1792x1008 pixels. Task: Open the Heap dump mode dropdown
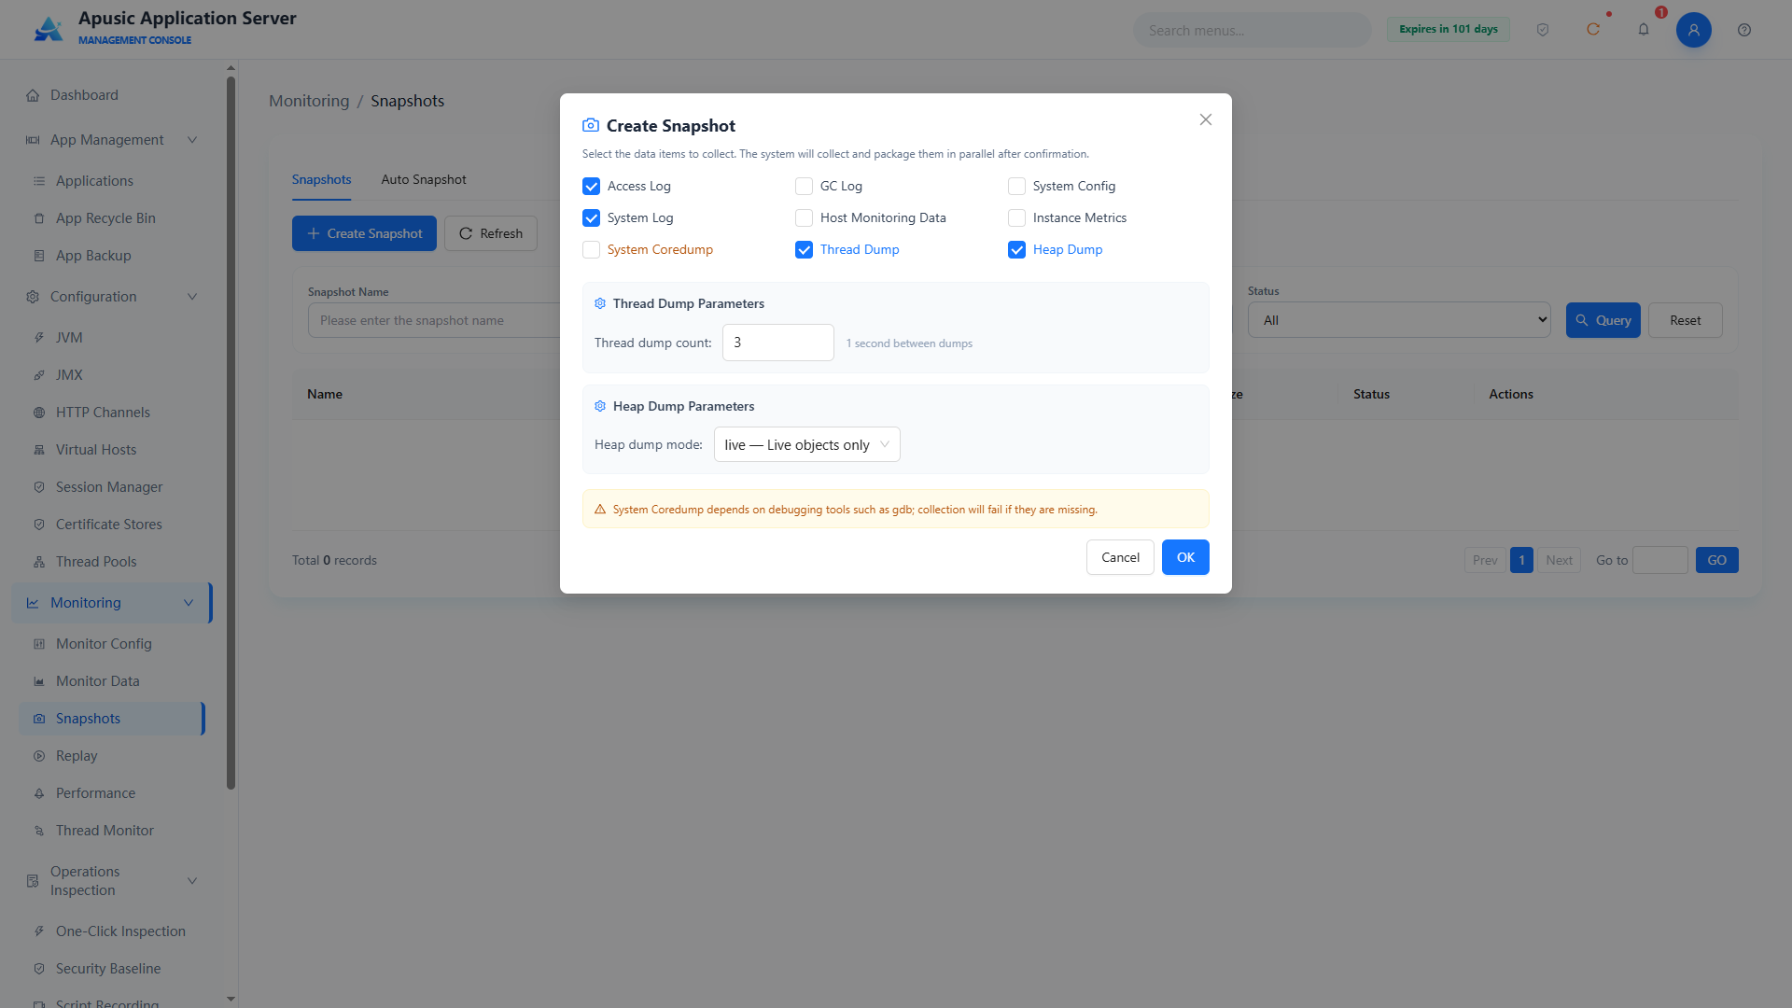pyautogui.click(x=806, y=444)
